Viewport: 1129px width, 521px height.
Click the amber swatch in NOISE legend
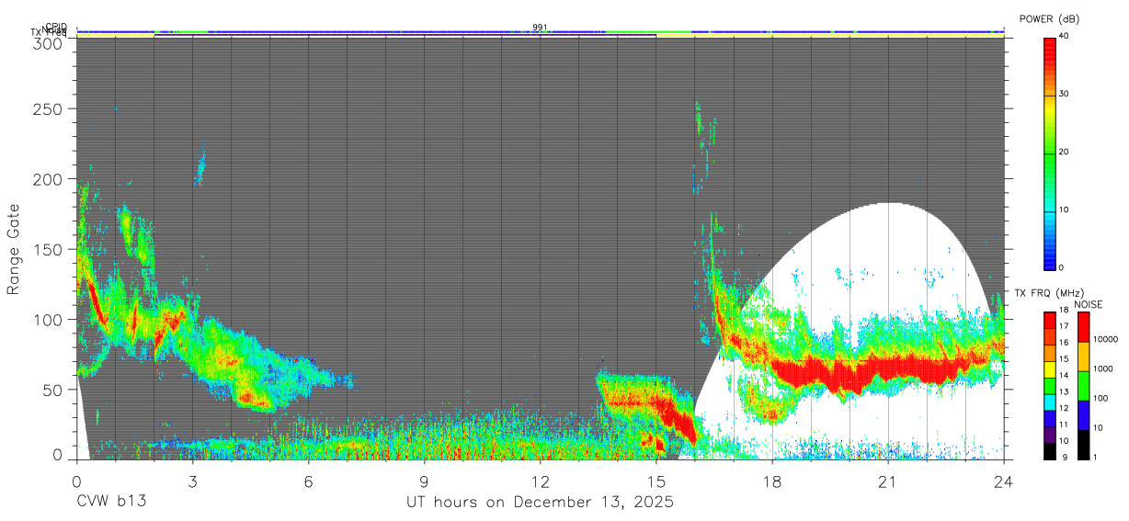pyautogui.click(x=1084, y=357)
